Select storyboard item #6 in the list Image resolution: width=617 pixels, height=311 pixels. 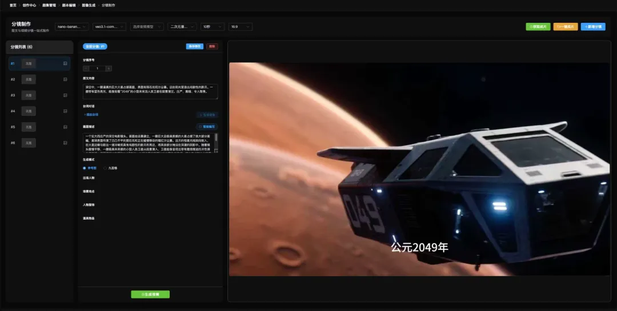(39, 143)
